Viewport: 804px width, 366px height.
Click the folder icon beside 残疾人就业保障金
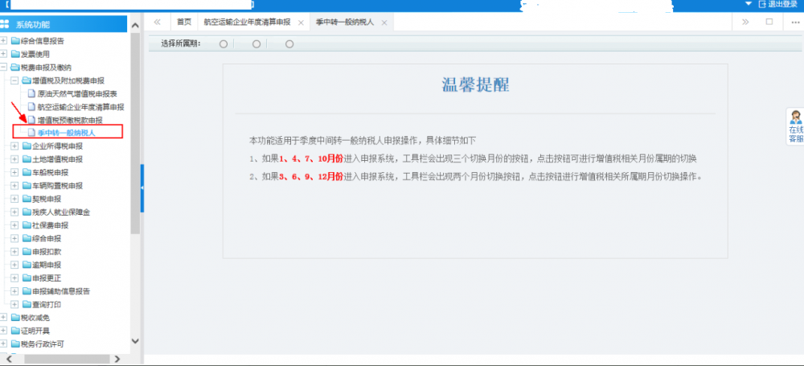point(27,212)
